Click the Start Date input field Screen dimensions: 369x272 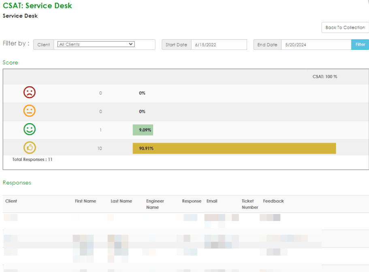pyautogui.click(x=218, y=45)
